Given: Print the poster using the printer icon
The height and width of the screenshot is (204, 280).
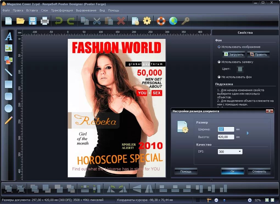Looking at the screenshot, I should pos(45,21).
